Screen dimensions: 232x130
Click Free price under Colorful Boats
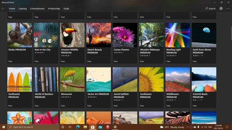195,106
